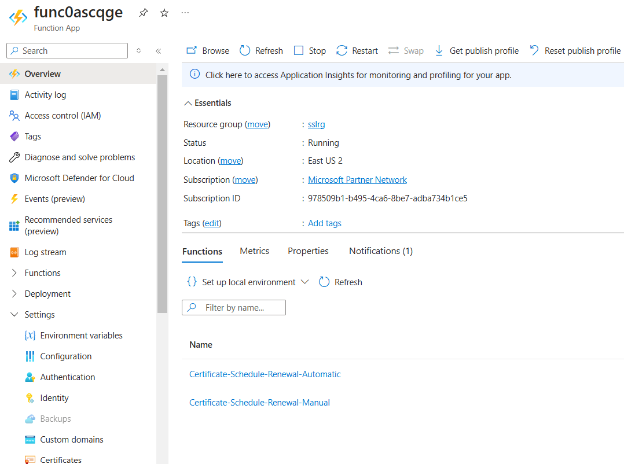624x464 pixels.
Task: Click the Application Insights info icon
Action: coord(194,75)
